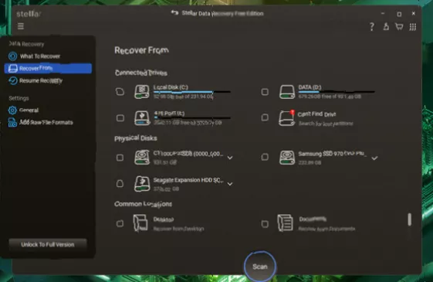The height and width of the screenshot is (282, 433).
Task: Click the Samsung SSD 970 disk icon
Action: pos(286,158)
